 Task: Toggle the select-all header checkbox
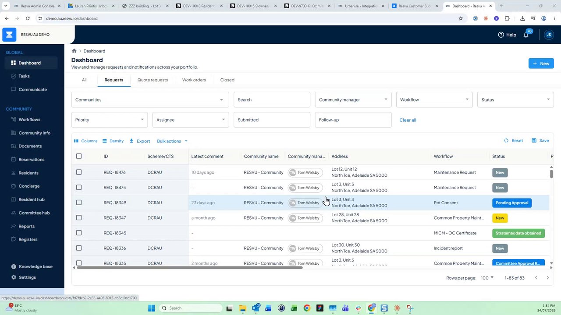pos(79,156)
